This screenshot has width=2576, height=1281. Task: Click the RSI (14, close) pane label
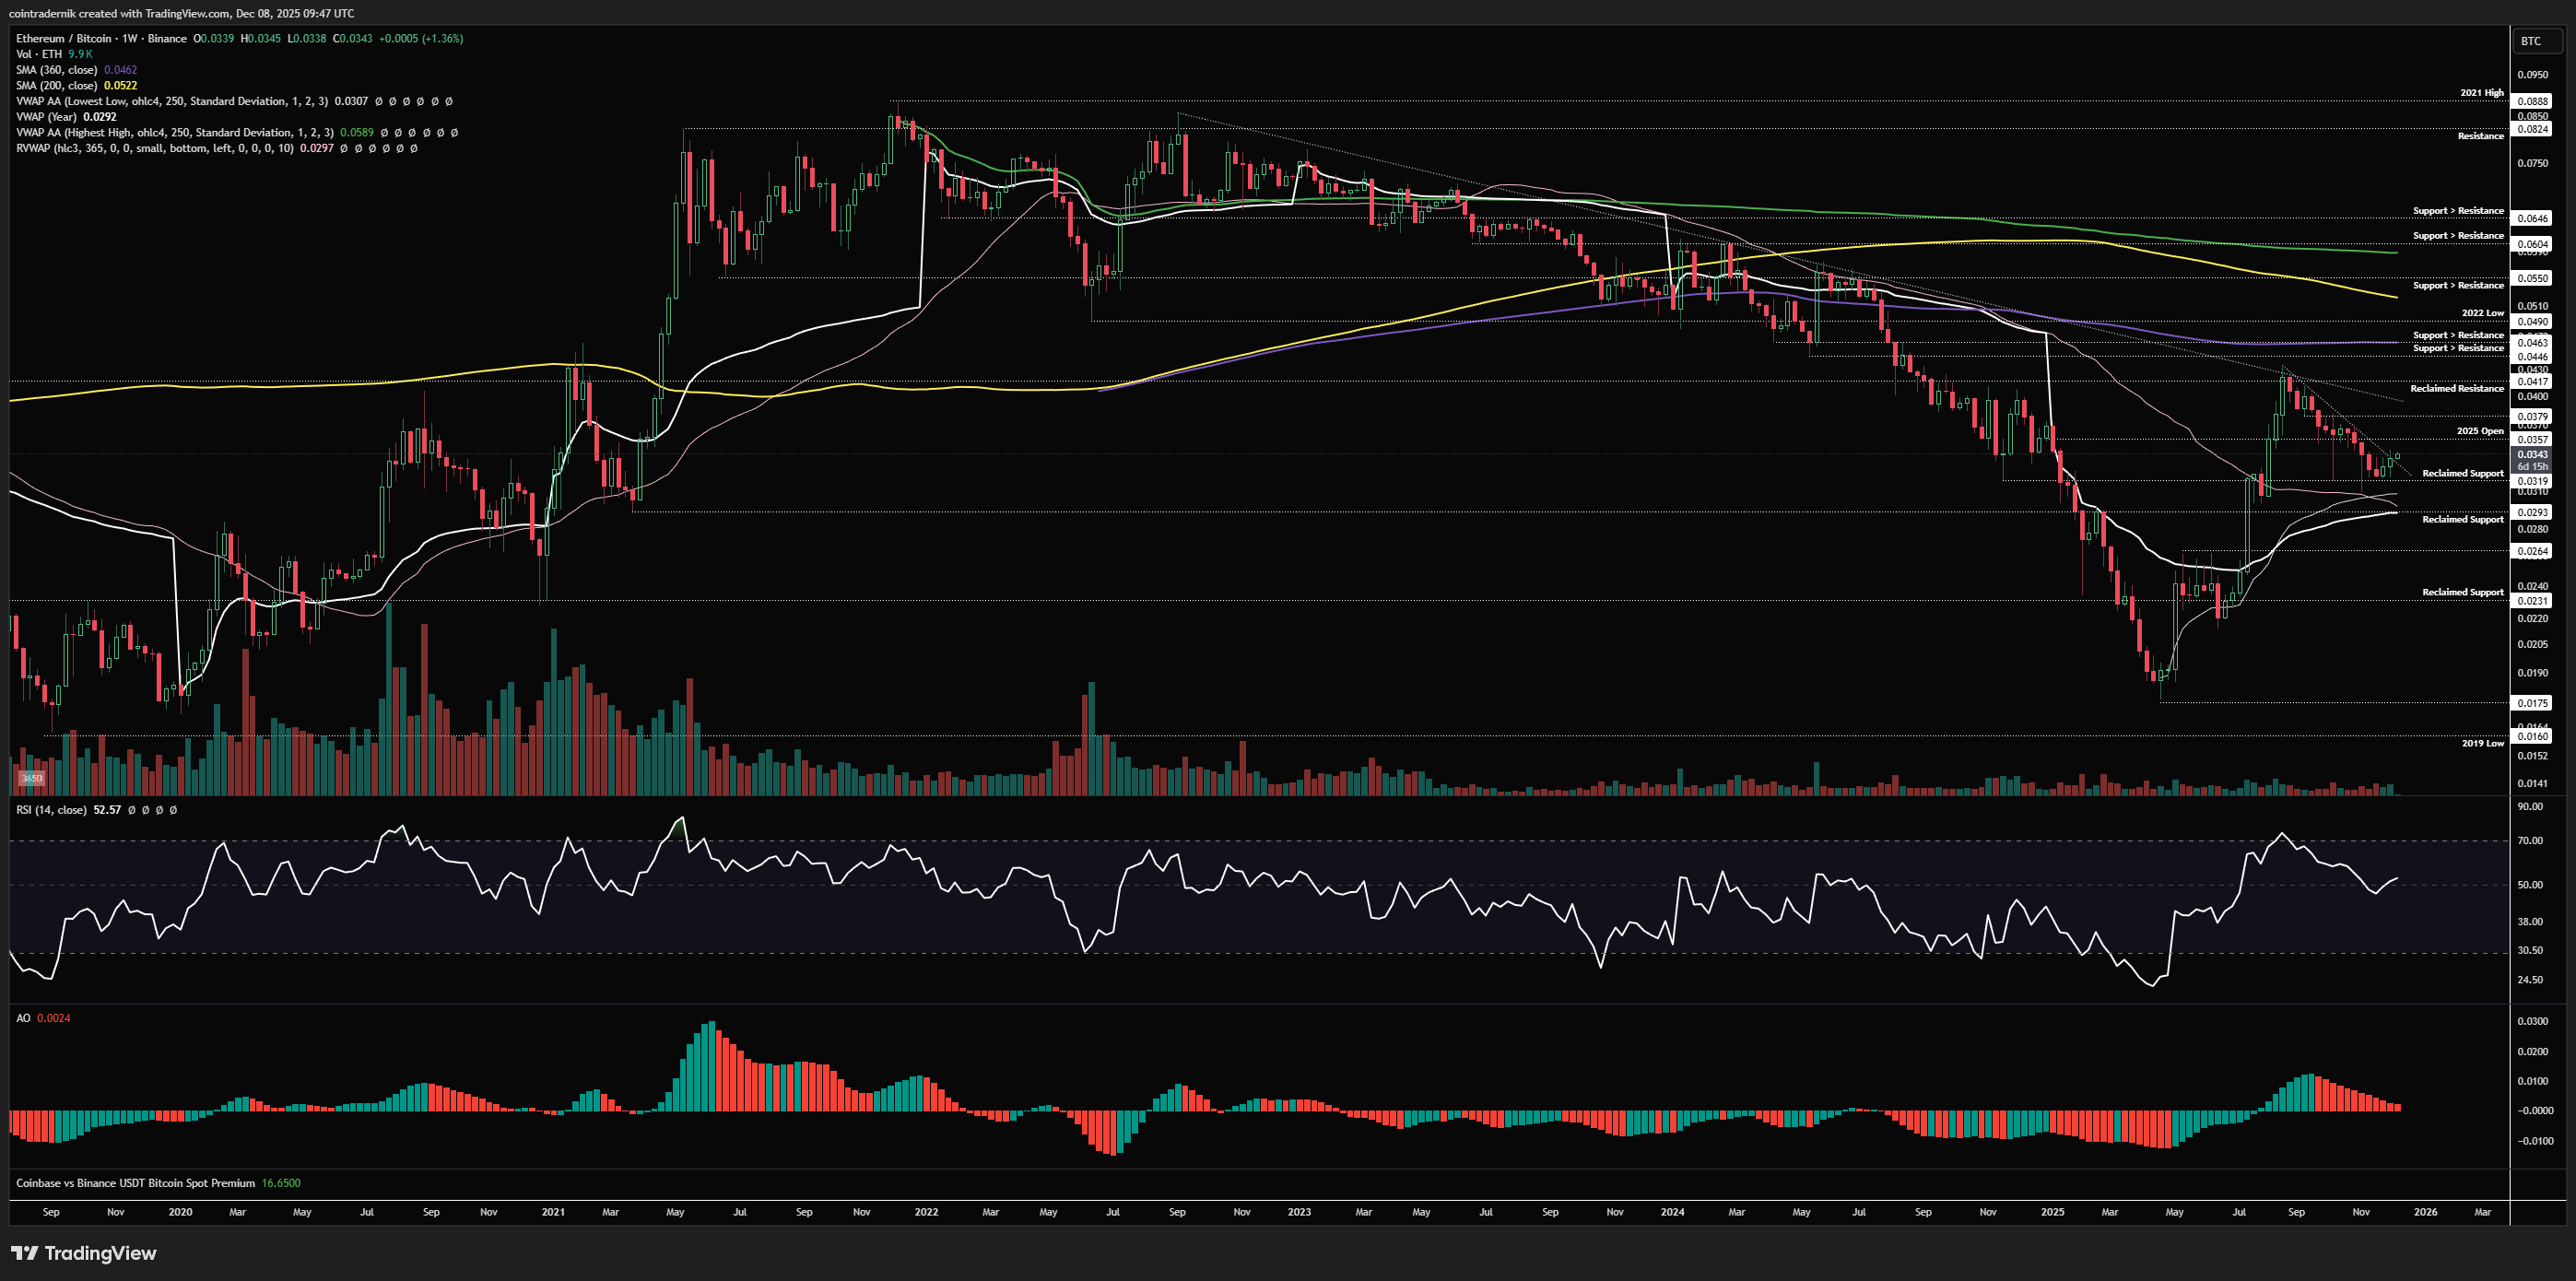[50, 809]
